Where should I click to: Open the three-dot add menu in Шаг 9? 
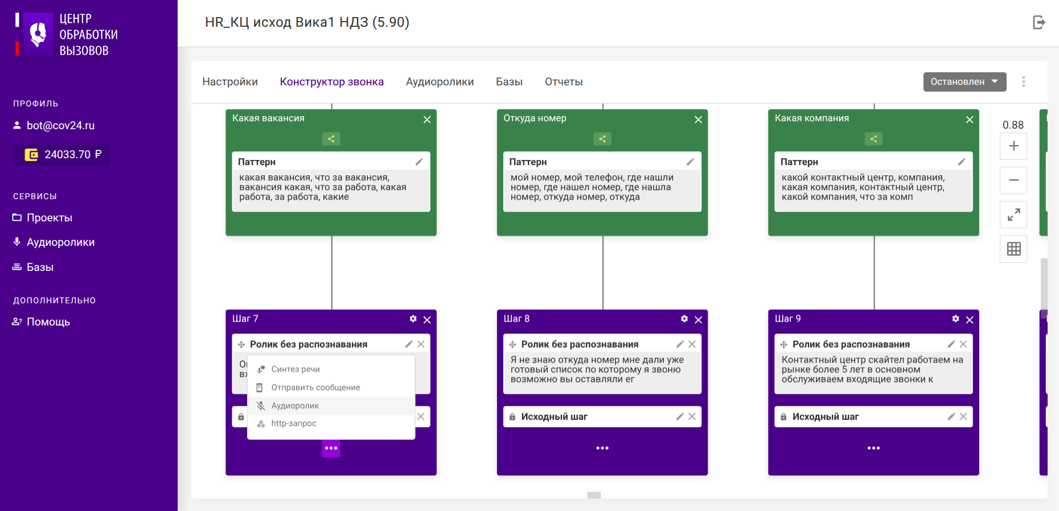pos(873,448)
